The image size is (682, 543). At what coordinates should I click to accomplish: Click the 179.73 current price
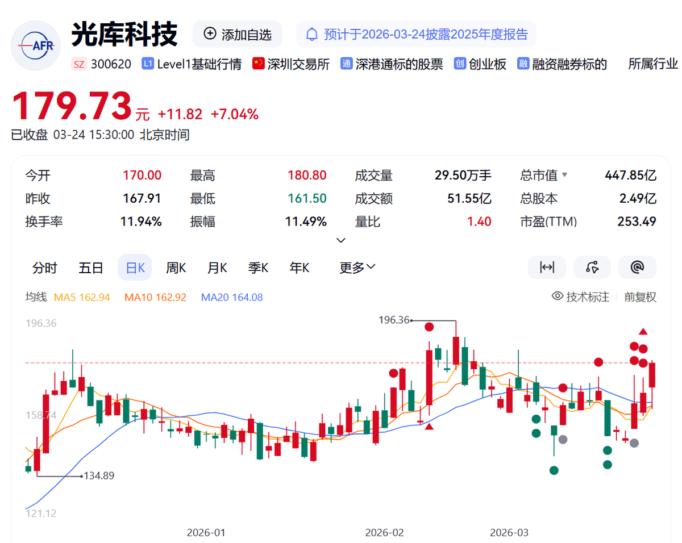click(72, 106)
